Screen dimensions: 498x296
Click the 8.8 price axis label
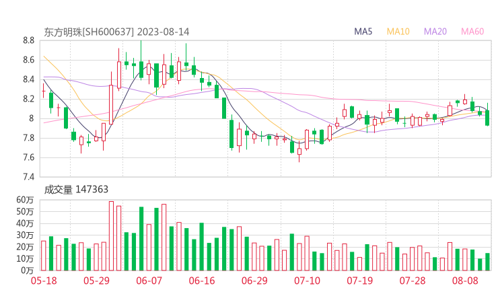pos(28,40)
